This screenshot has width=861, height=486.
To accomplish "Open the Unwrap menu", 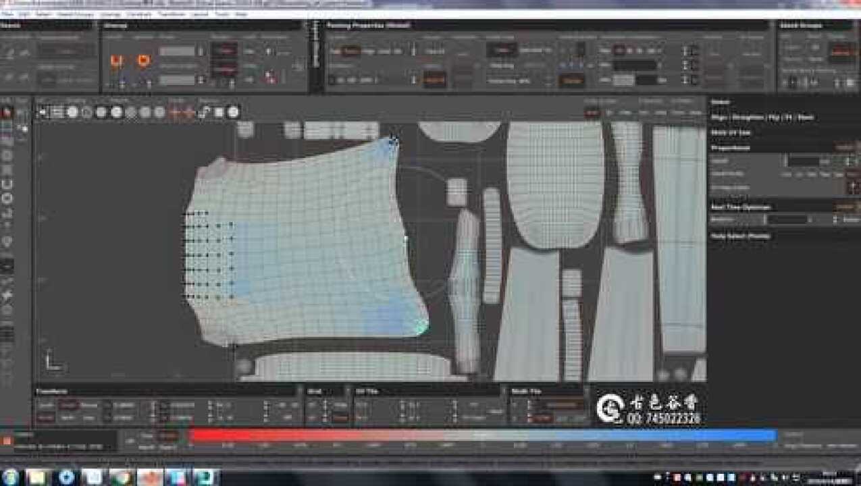I will (x=110, y=13).
